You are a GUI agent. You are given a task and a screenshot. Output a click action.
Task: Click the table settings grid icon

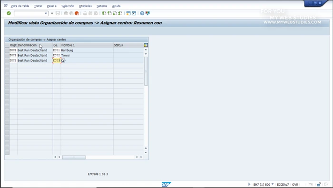point(146,45)
